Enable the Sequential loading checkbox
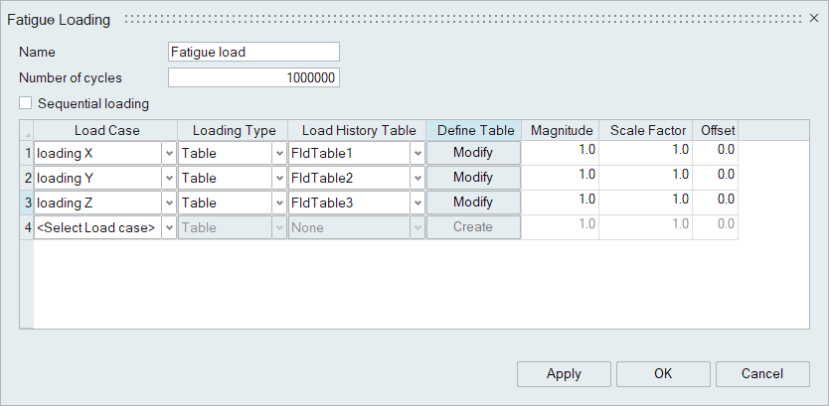This screenshot has height=406, width=829. point(26,103)
